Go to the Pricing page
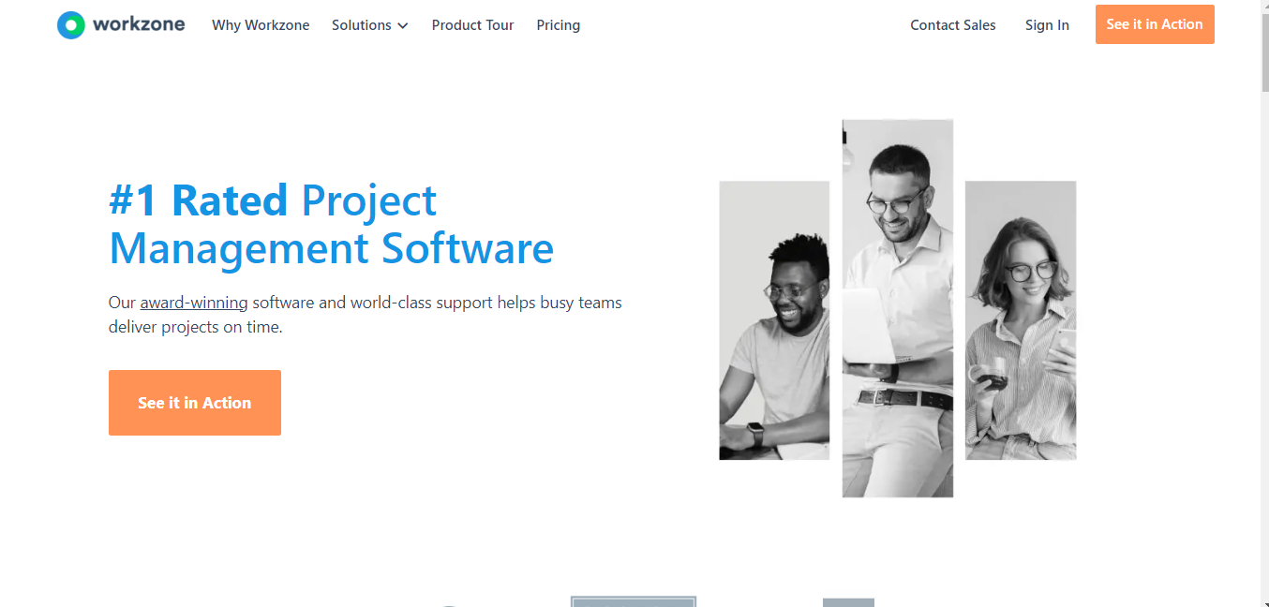This screenshot has width=1269, height=607. 559,25
